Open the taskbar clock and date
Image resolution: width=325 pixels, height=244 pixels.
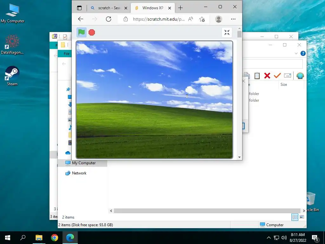pyautogui.click(x=298, y=238)
